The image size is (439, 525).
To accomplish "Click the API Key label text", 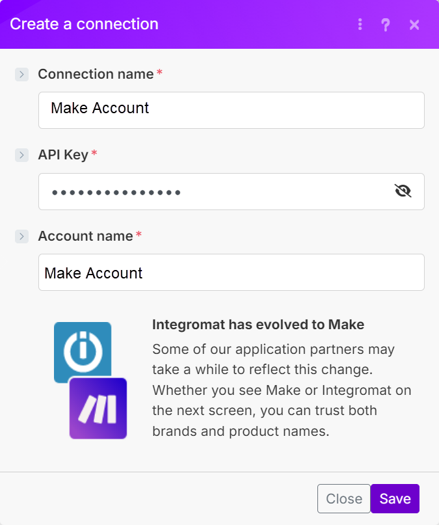I will point(63,155).
